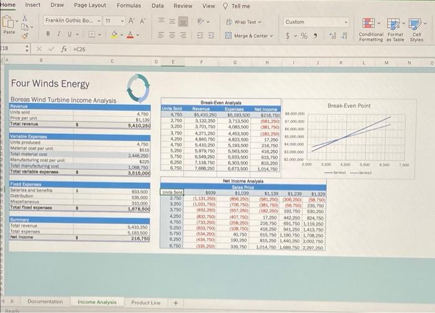Viewport: 435px width, 313px height.
Task: Apply yellow fill color bucket
Action: pyautogui.click(x=114, y=35)
